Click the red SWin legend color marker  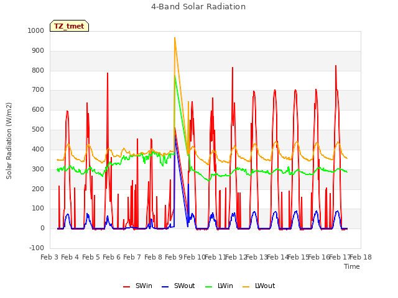[126, 287]
